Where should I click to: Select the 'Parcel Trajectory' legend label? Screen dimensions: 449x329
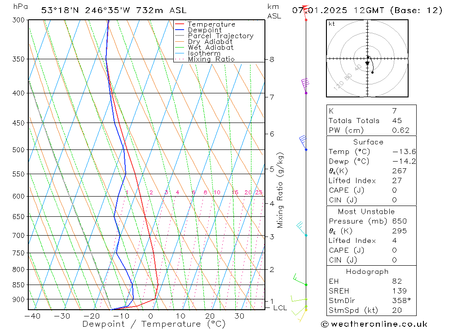[x=221, y=36]
